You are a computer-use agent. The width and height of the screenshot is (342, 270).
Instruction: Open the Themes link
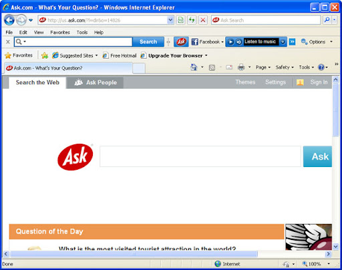pos(245,82)
